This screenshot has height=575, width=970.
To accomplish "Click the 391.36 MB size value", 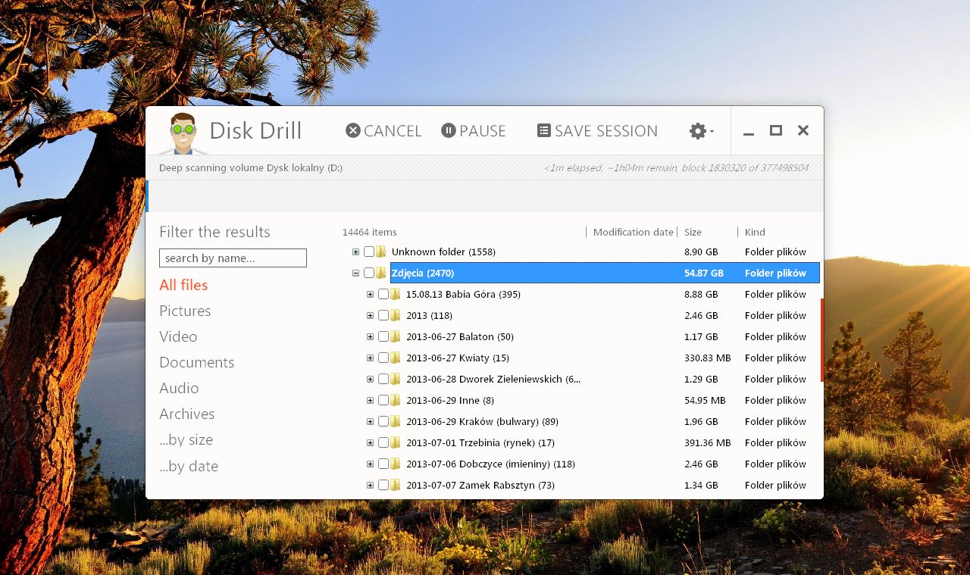I will (707, 442).
